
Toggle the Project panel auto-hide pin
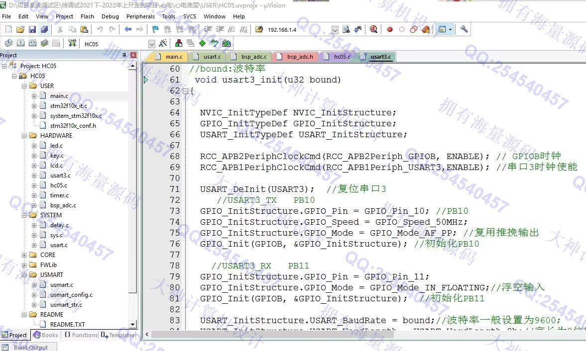point(124,55)
